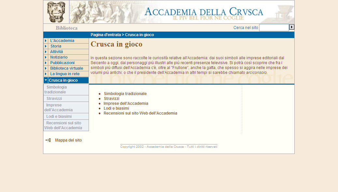Image resolution: width=338 pixels, height=192 pixels.
Task: Open La lingua in rete menu item
Action: pyautogui.click(x=65, y=74)
